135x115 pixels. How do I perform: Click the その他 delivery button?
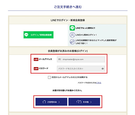click(84, 102)
